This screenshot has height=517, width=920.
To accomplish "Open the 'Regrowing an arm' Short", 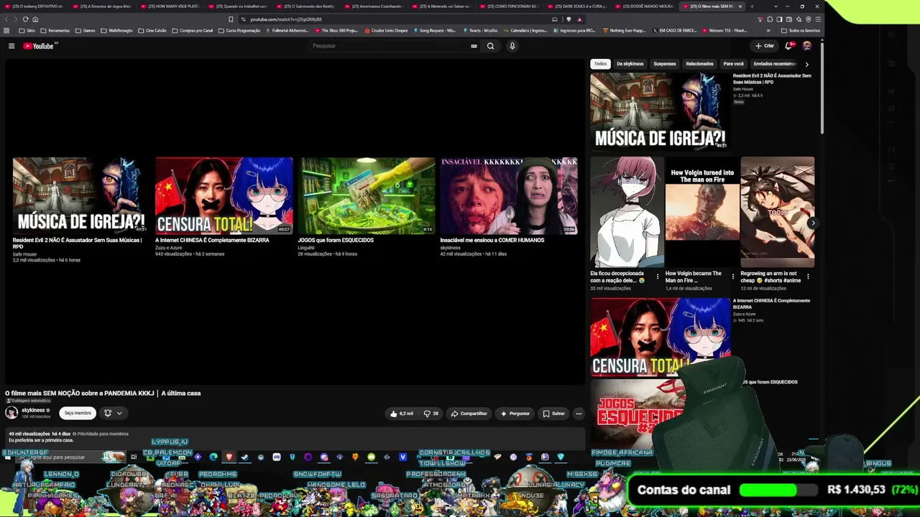I will 777,212.
